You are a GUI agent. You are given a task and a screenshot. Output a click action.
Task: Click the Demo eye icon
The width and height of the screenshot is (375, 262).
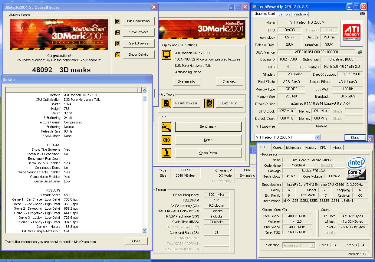166,140
